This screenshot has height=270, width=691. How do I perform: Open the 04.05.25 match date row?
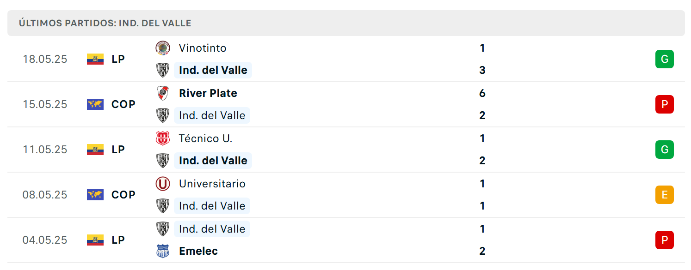click(346, 240)
